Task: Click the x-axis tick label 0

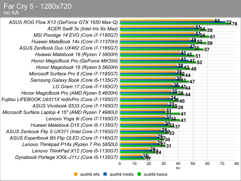Action: click(x=120, y=163)
